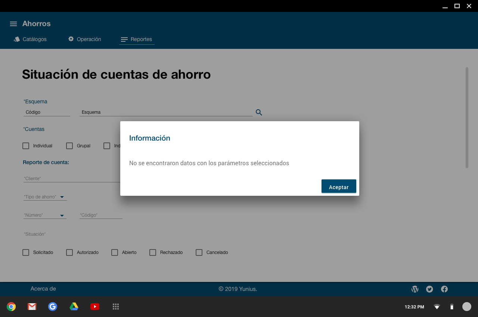Open the Twitter icon in footer
This screenshot has width=478, height=317.
coord(429,289)
